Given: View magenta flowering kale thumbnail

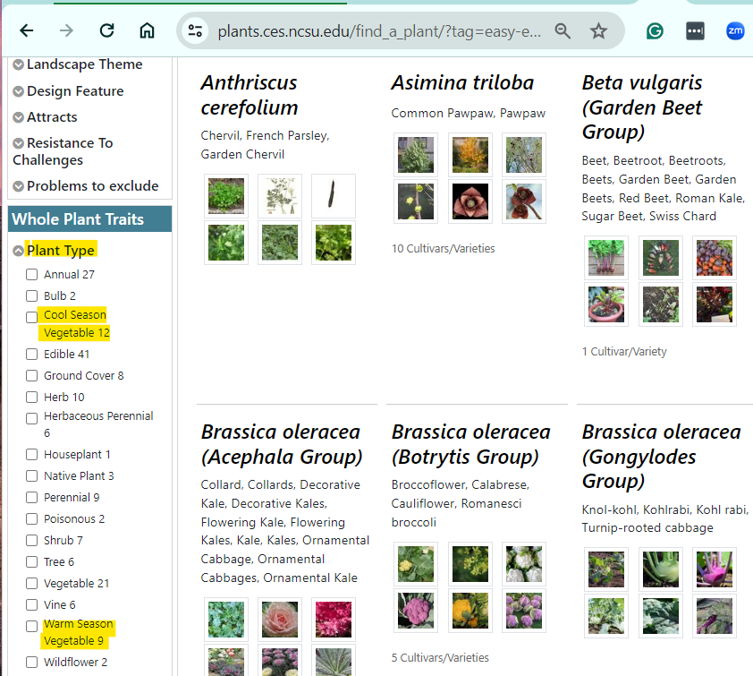Looking at the screenshot, I should [x=334, y=620].
